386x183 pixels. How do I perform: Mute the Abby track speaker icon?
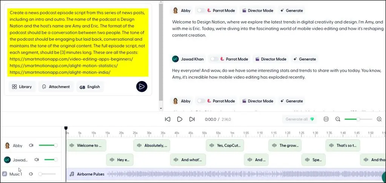coord(32,145)
